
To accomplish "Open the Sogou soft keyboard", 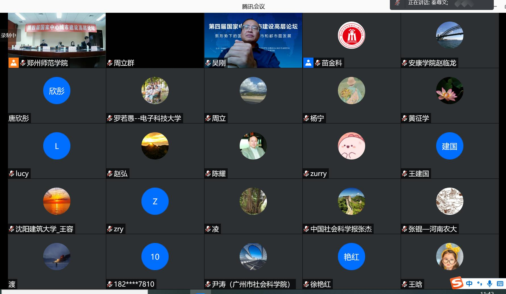I will tap(500, 283).
